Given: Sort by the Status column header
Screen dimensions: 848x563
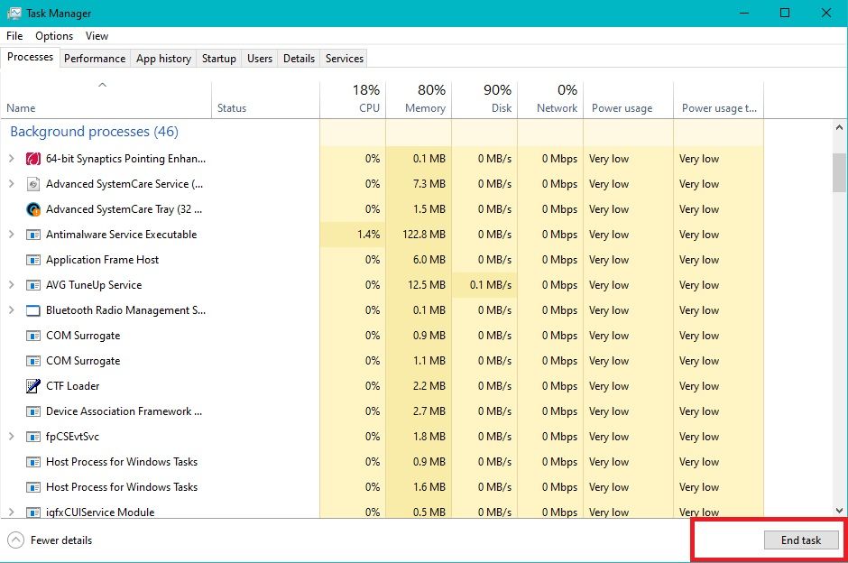Looking at the screenshot, I should (x=265, y=99).
